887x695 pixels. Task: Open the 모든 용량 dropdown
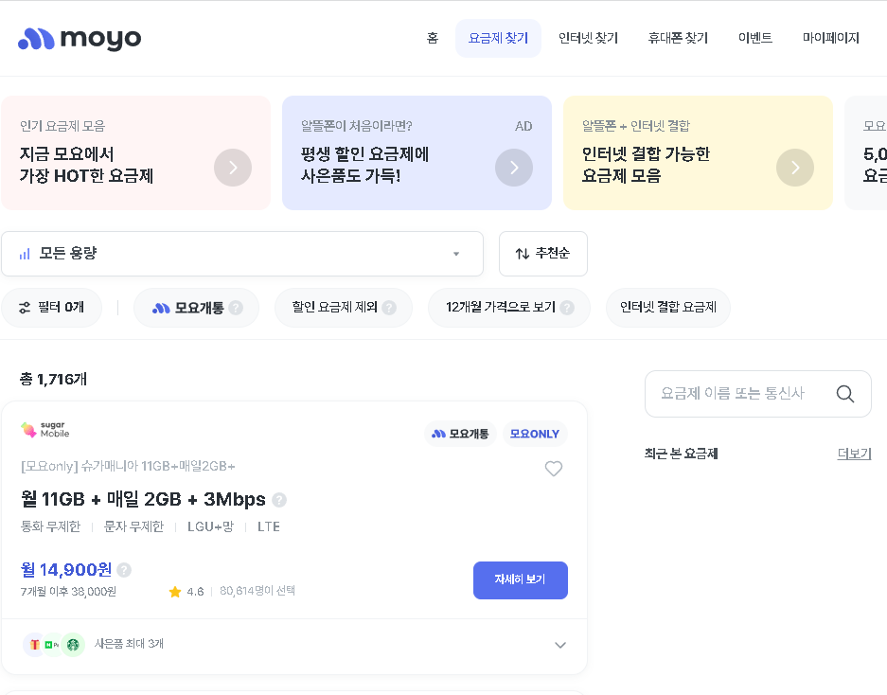coord(242,253)
